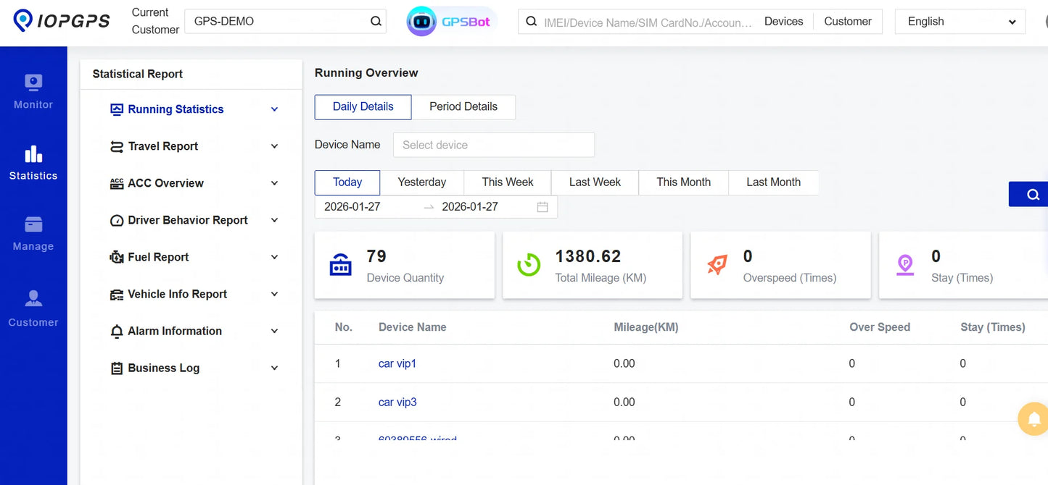
Task: Switch to the Period Details tab
Action: [463, 106]
